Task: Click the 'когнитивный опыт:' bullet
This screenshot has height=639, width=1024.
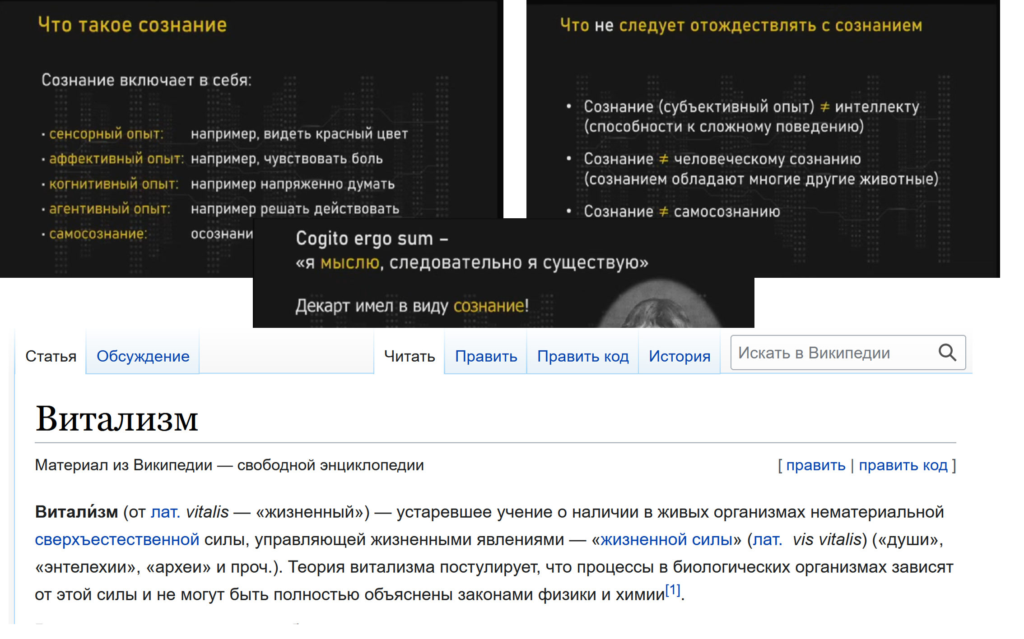Action: tap(114, 184)
